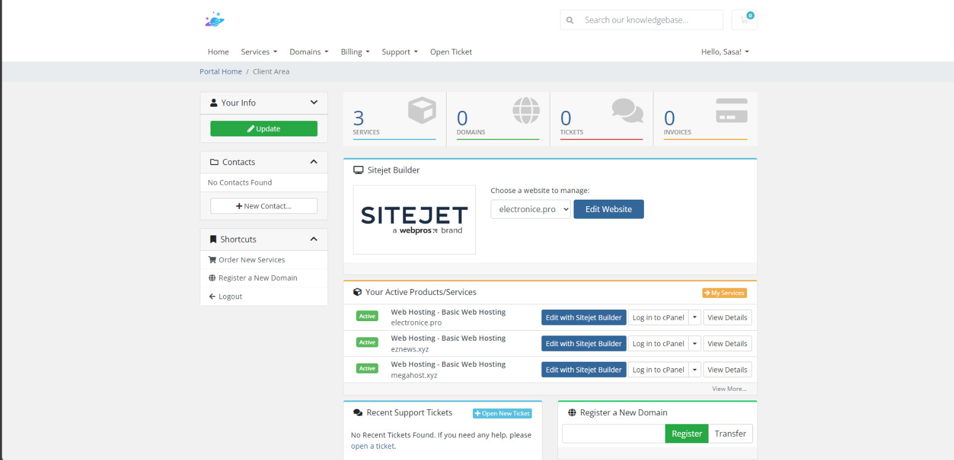Open the Services dropdown menu

(x=259, y=52)
